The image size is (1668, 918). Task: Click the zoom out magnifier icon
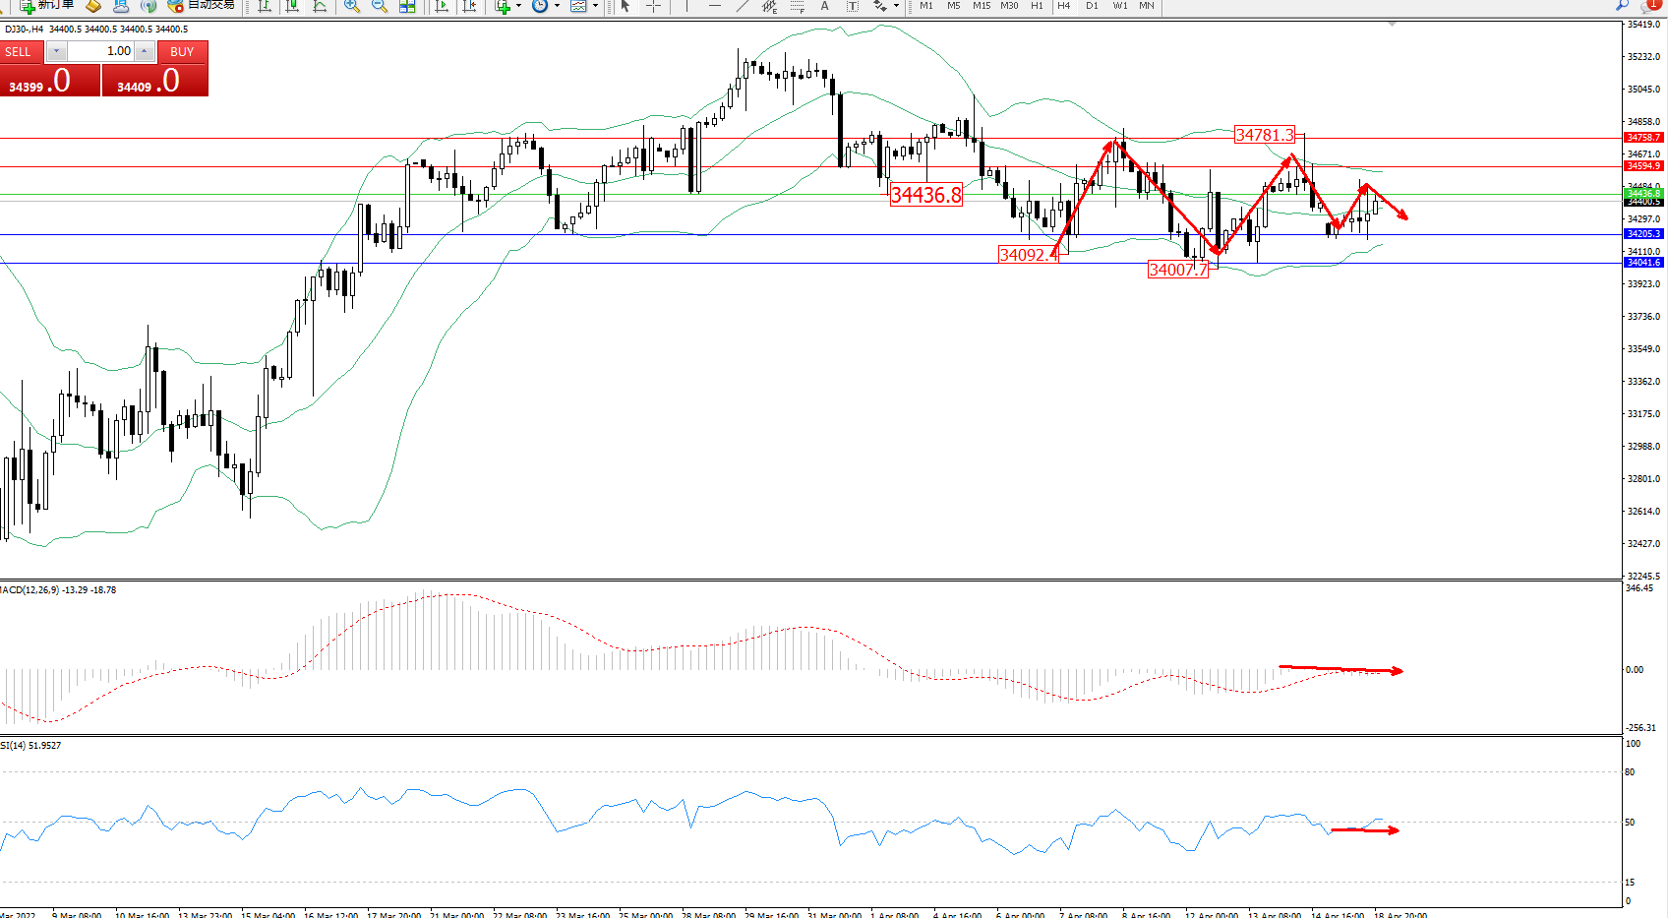(379, 6)
